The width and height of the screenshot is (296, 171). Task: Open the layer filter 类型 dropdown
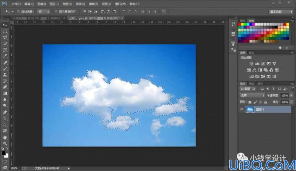[x=247, y=89]
